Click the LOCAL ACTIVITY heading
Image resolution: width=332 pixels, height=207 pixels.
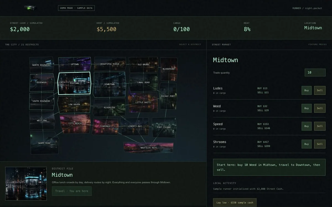click(224, 183)
